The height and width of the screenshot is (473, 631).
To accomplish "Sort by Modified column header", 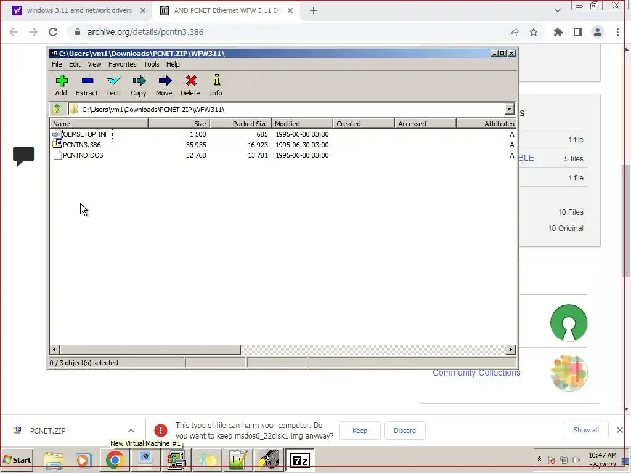I will pos(302,123).
